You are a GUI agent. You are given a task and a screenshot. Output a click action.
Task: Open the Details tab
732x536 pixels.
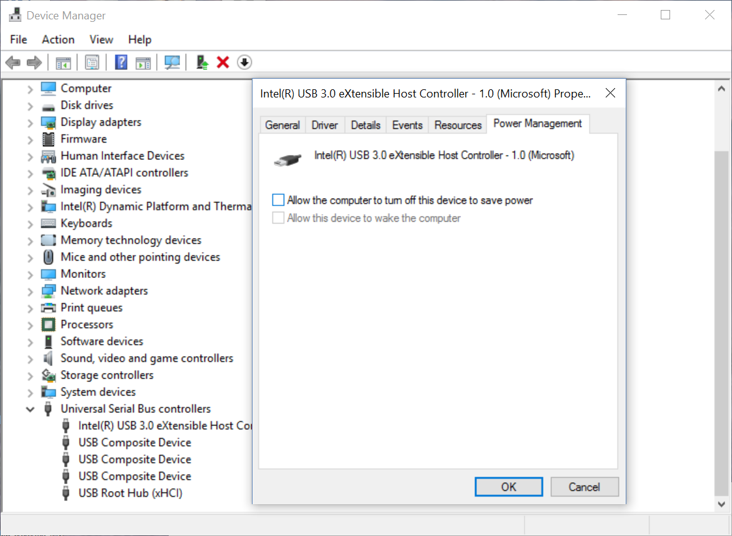(x=366, y=125)
